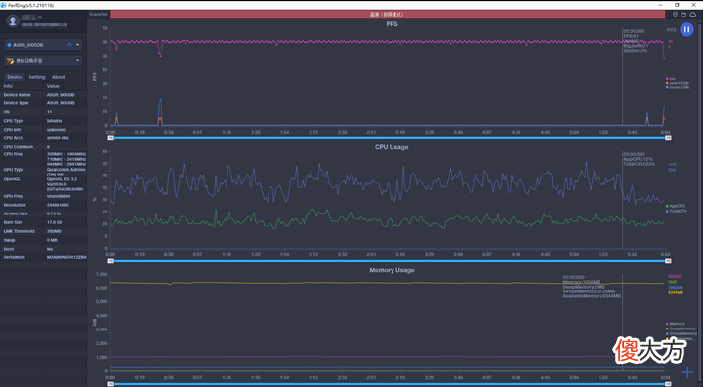Toggle Stutter legend series in FPS chart
The image size is (703, 387).
tap(678, 87)
